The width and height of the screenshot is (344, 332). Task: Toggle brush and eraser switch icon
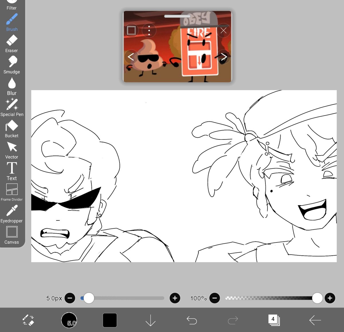[x=28, y=320]
